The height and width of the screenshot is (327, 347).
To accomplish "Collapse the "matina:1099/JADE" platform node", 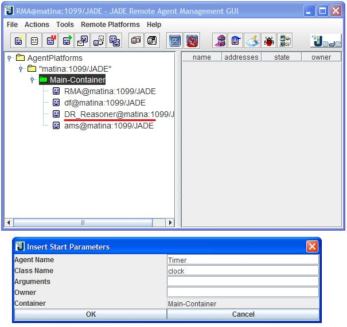I will click(x=21, y=69).
